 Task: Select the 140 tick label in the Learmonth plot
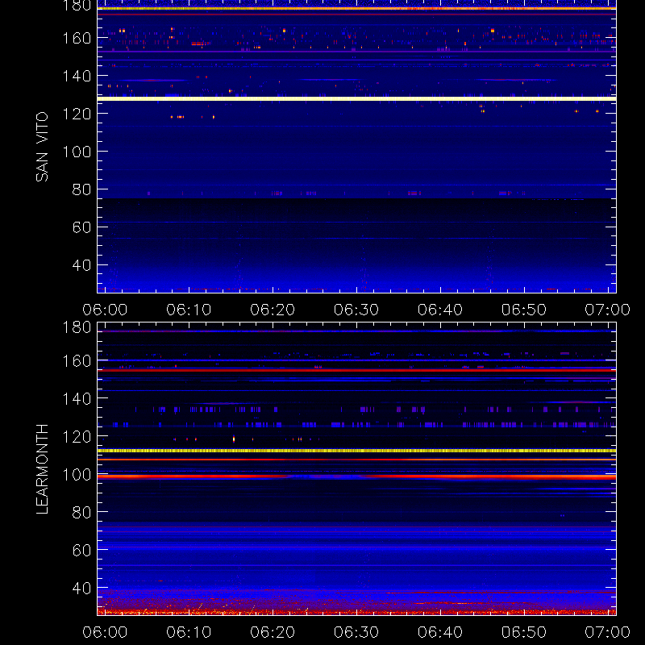(x=77, y=399)
